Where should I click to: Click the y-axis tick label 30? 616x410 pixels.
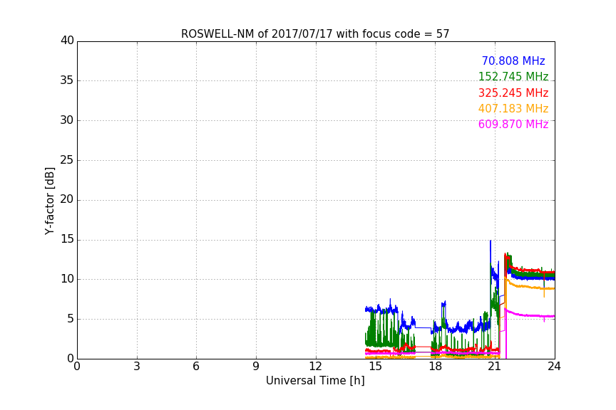pyautogui.click(x=67, y=120)
